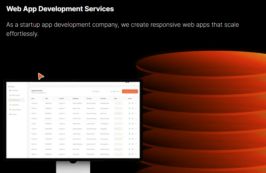The height and width of the screenshot is (173, 266).
Task: Click the Time column header in mockup table
Action: pos(33,98)
